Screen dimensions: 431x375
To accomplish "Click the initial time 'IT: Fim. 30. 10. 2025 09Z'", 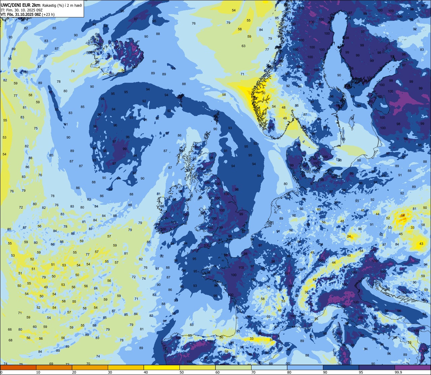I will [21, 10].
